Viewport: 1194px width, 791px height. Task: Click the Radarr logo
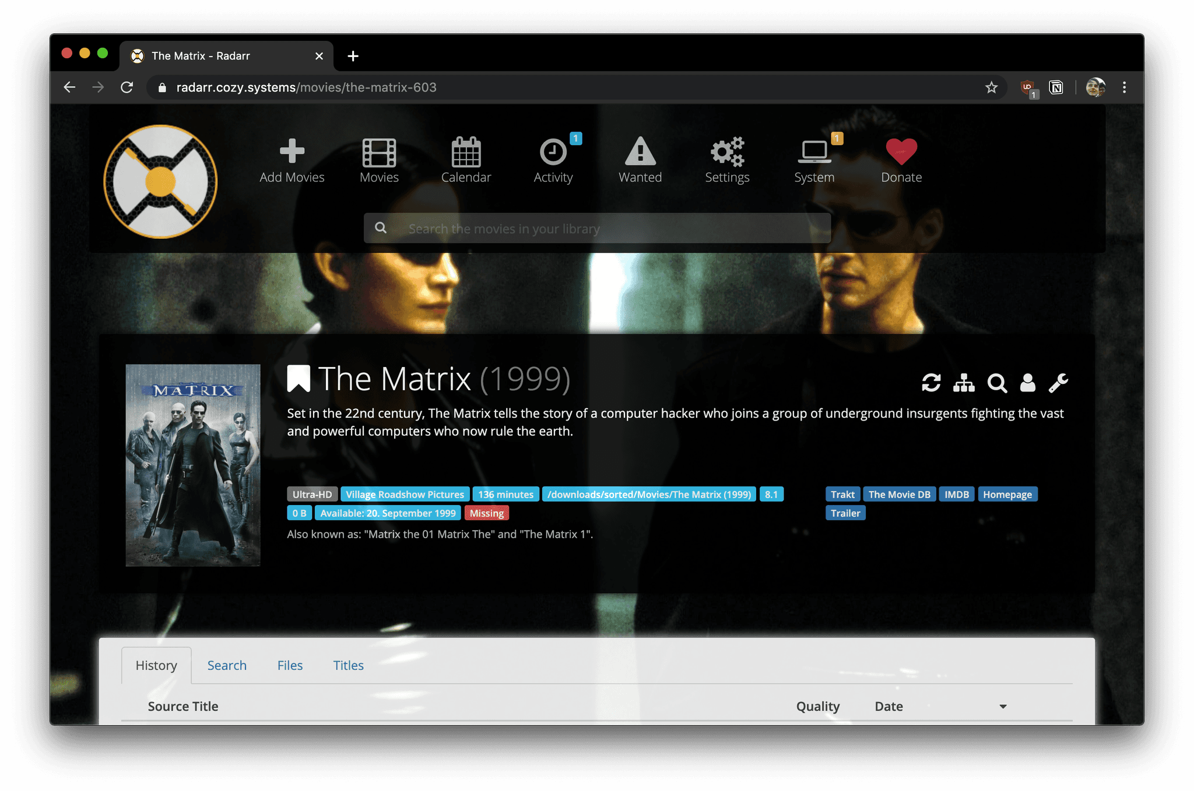[x=160, y=182]
